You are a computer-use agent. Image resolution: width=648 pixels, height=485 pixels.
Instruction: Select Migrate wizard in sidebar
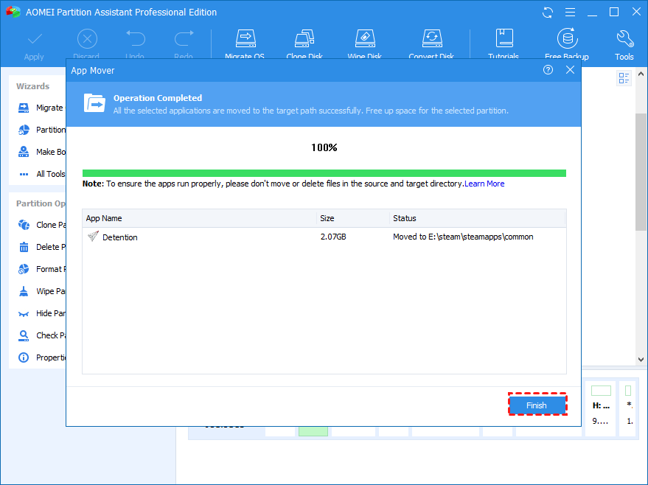tap(41, 108)
